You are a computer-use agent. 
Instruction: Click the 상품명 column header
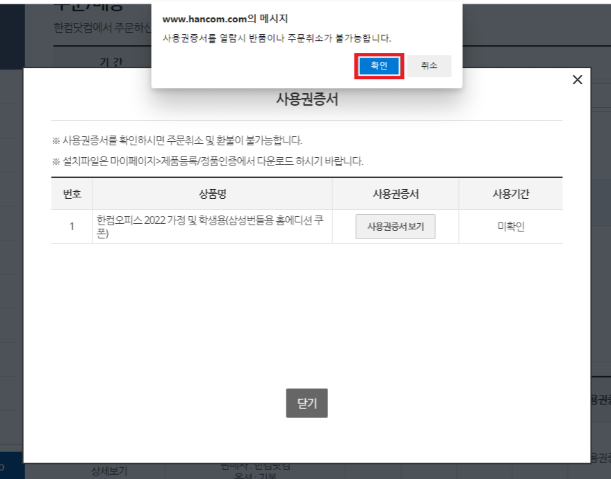tap(213, 194)
